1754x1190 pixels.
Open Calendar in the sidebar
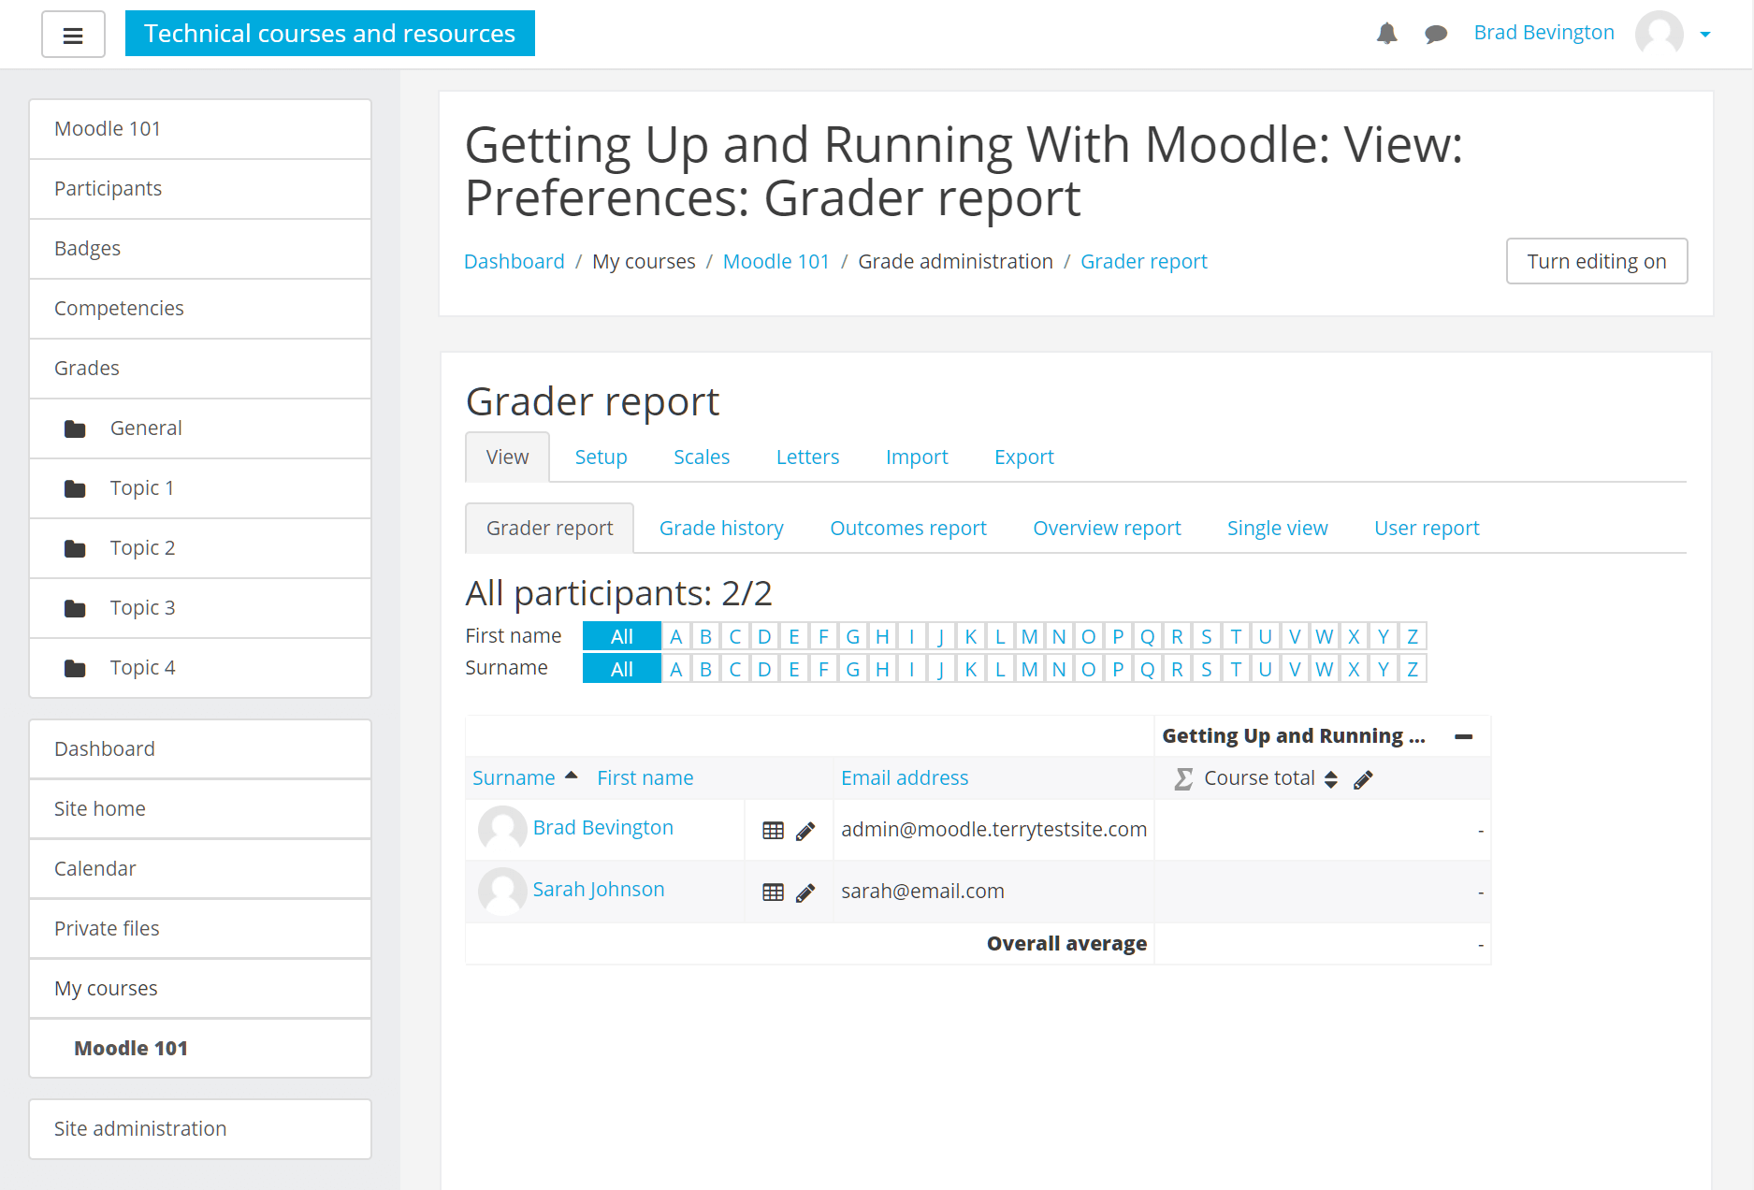200,869
